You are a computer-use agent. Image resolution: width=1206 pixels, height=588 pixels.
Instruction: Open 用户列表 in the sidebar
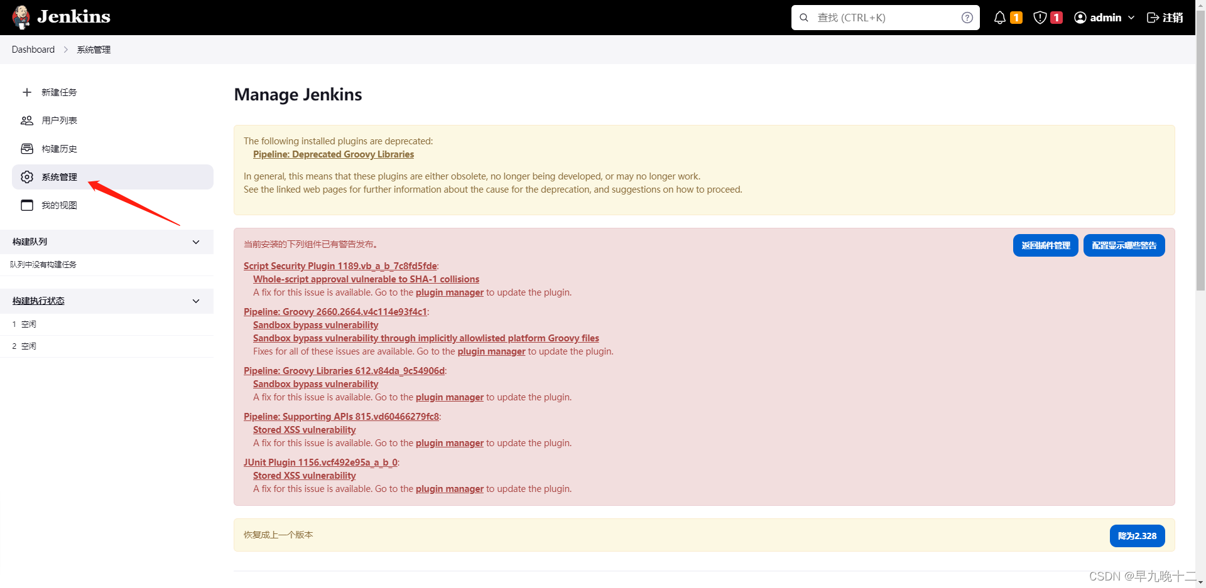tap(112, 120)
